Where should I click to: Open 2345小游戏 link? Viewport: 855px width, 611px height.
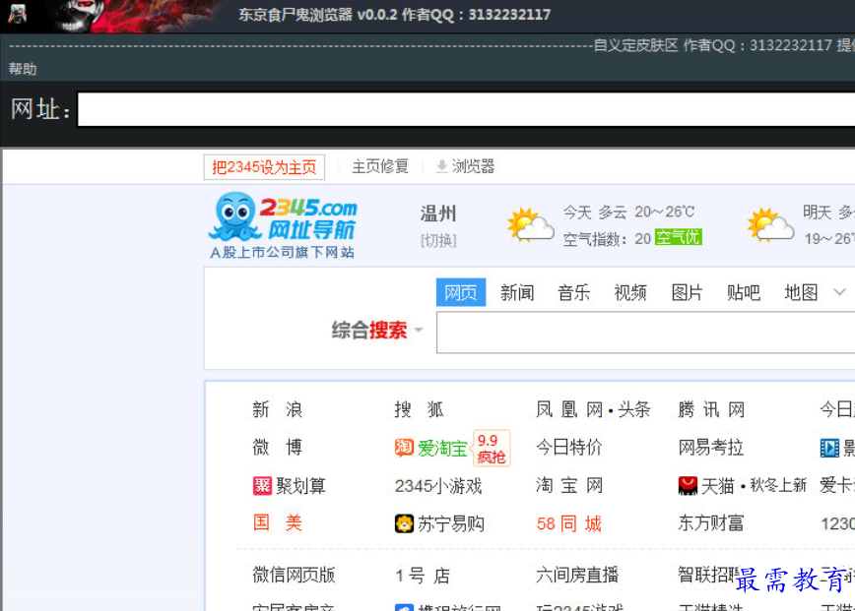(x=438, y=485)
